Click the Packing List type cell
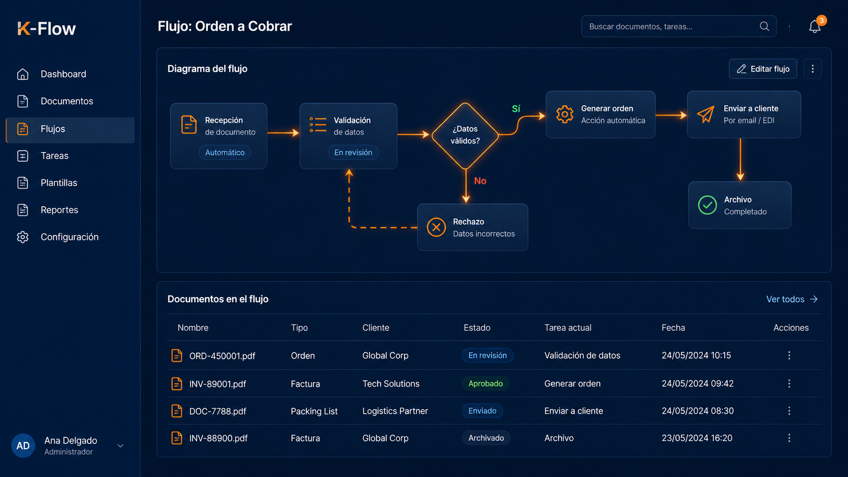 click(314, 411)
